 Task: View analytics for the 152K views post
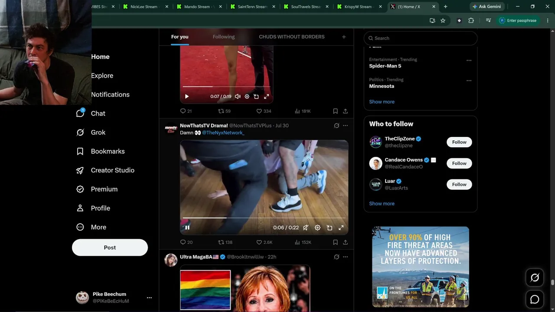point(303,242)
